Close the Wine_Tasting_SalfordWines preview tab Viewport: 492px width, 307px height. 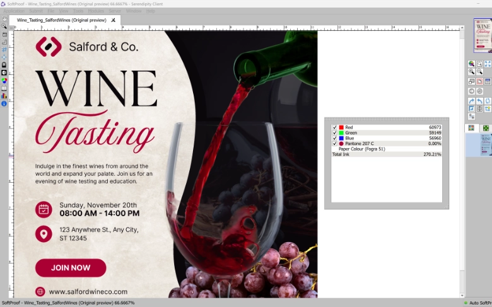coord(114,20)
